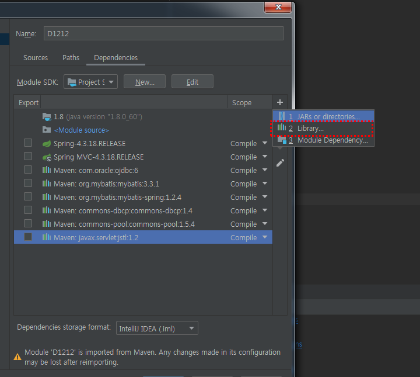The height and width of the screenshot is (377, 420).
Task: Change scope of org.mybatis:mybatis:3.3.1
Action: click(265, 184)
